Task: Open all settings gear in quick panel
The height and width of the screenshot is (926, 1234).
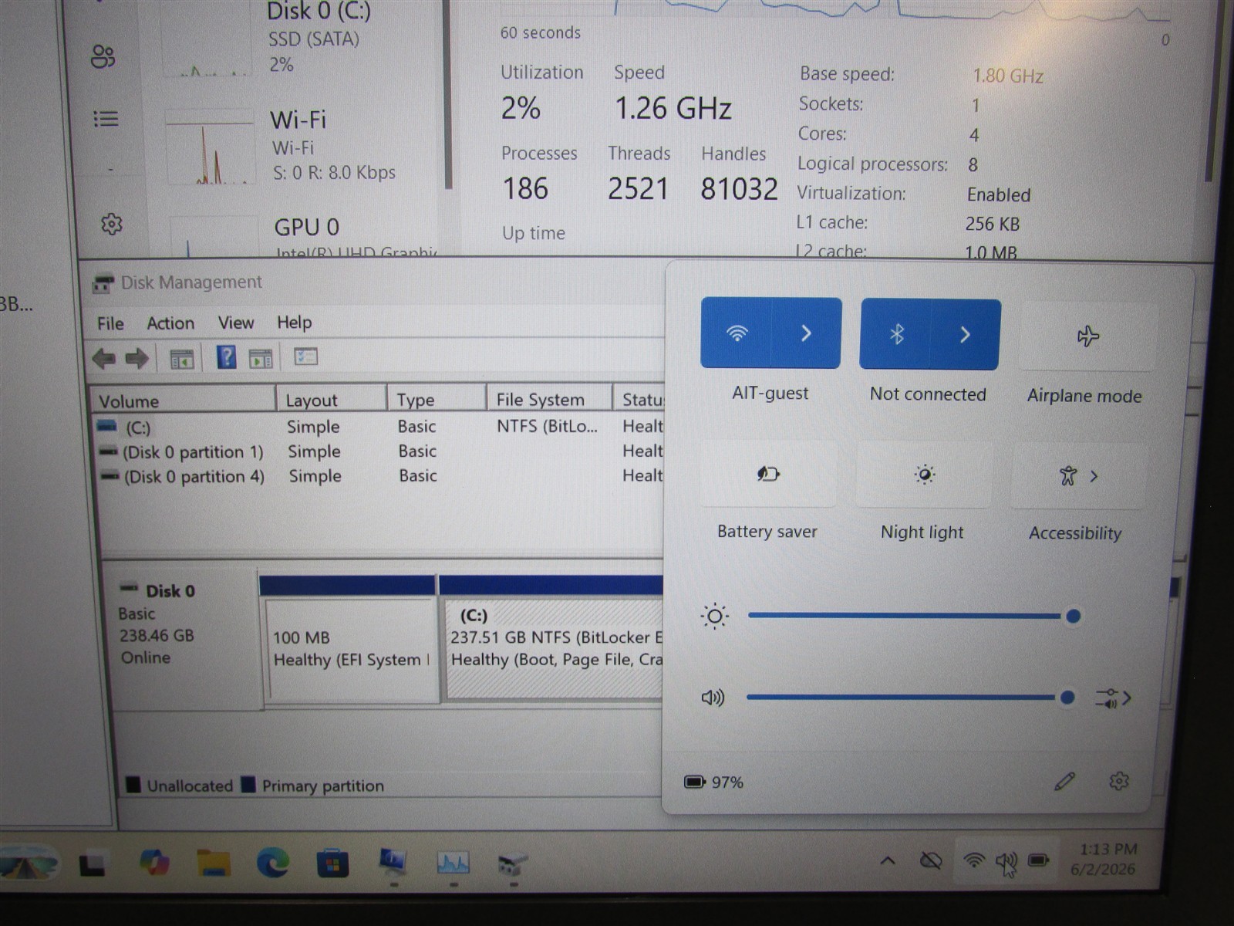Action: [x=1119, y=781]
